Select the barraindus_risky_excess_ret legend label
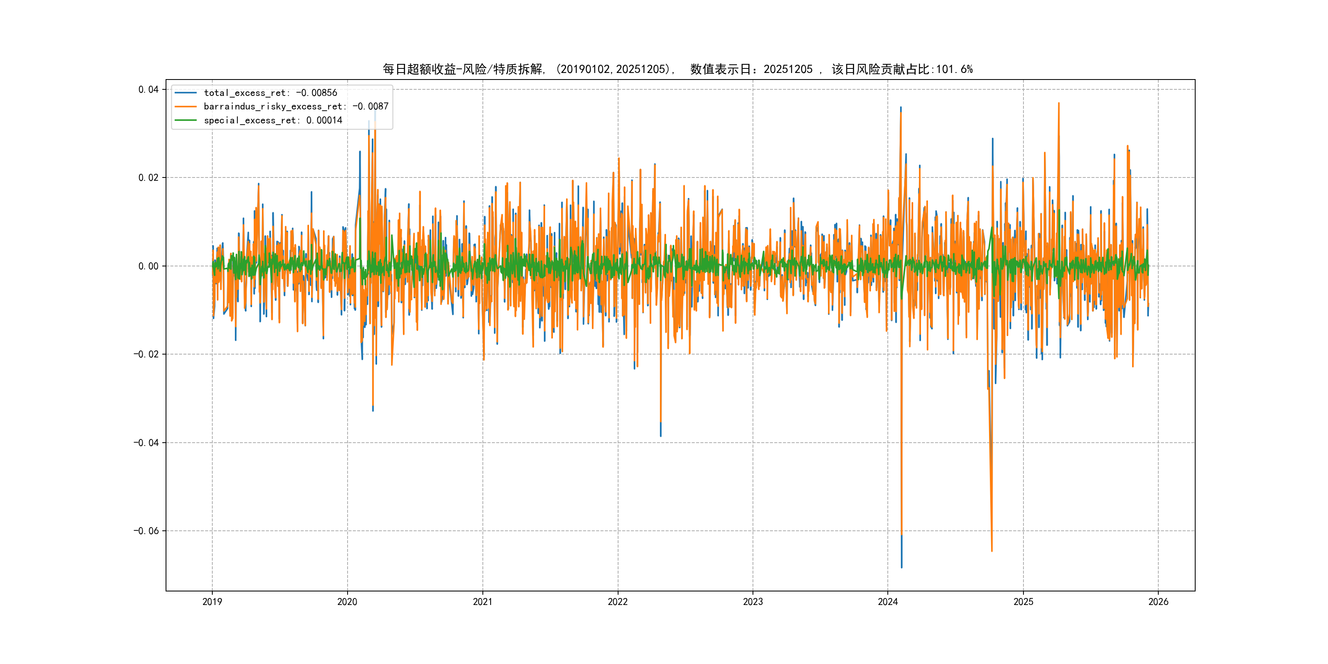1328x664 pixels. (296, 107)
